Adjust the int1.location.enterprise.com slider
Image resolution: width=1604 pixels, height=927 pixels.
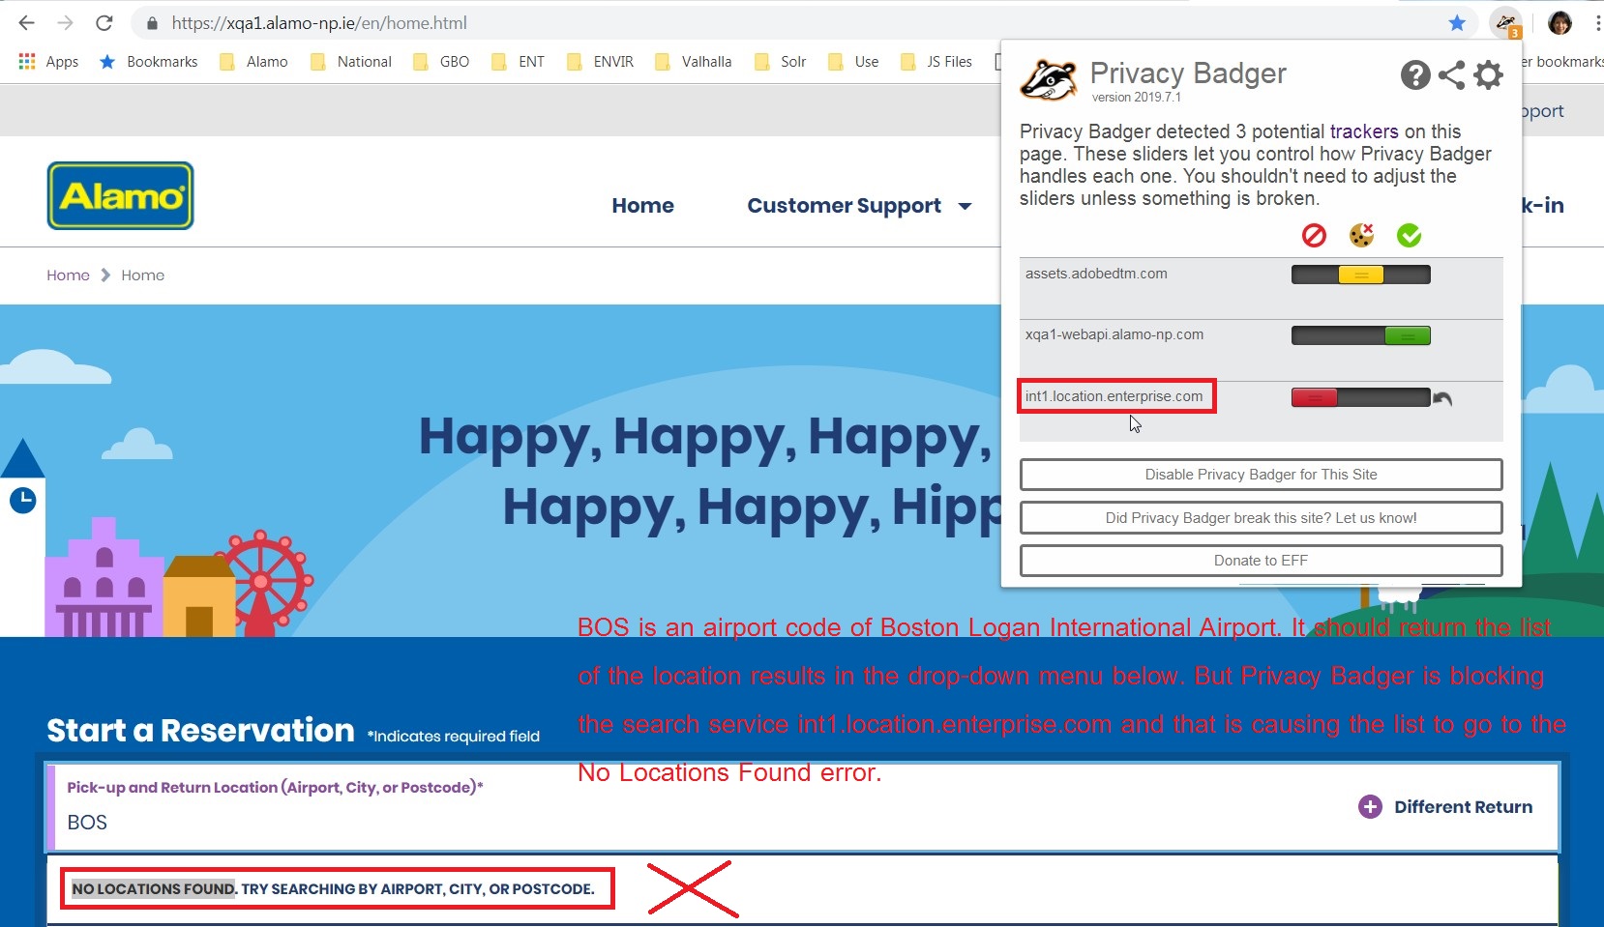[x=1360, y=397]
